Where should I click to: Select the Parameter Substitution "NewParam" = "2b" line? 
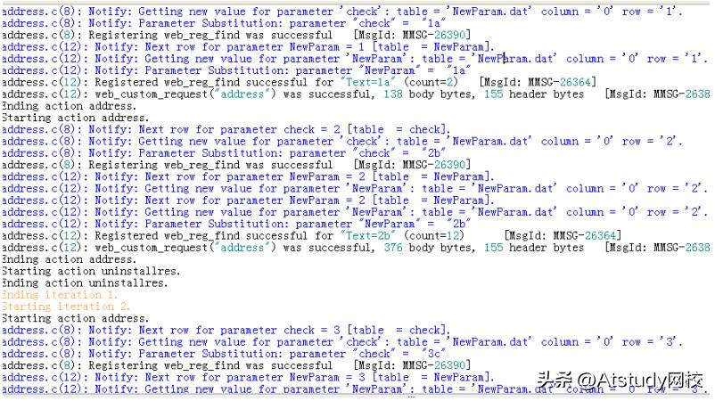pyautogui.click(x=236, y=224)
